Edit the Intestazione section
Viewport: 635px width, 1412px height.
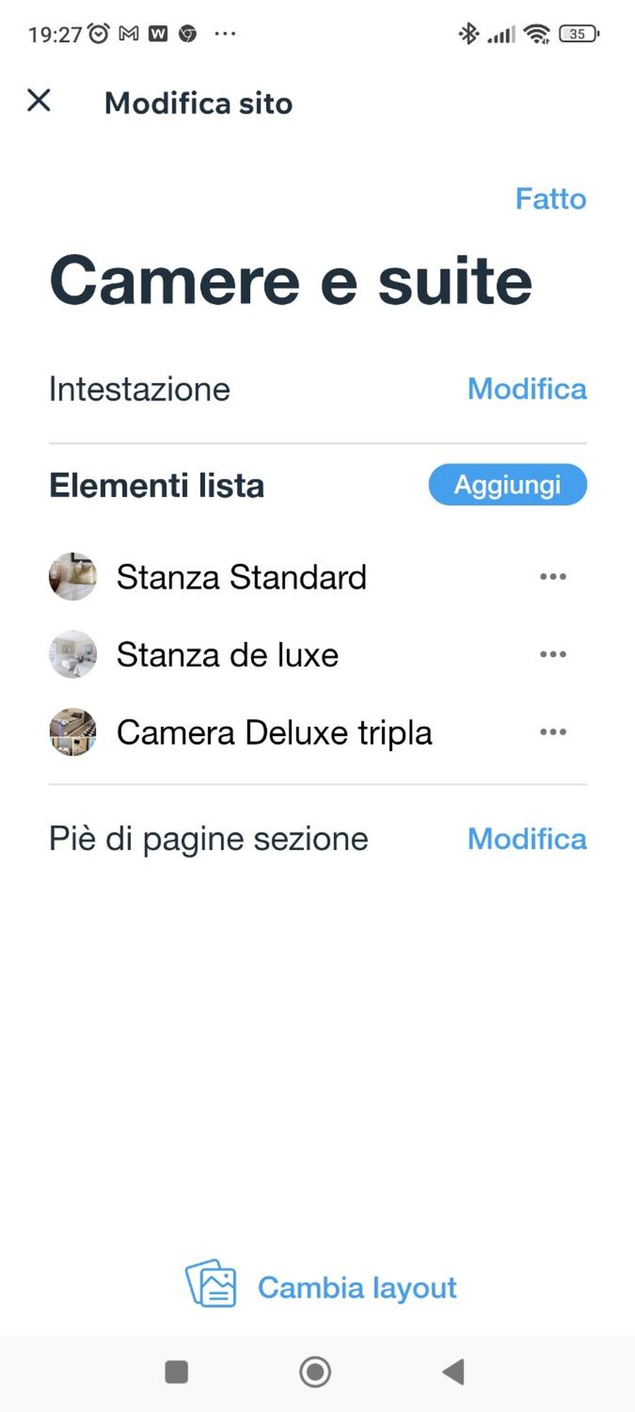(527, 389)
